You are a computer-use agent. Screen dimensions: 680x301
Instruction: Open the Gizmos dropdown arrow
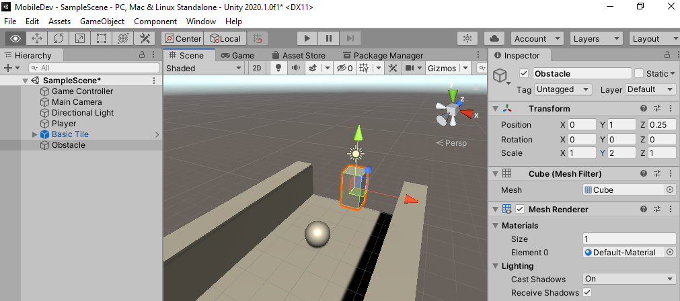click(465, 68)
